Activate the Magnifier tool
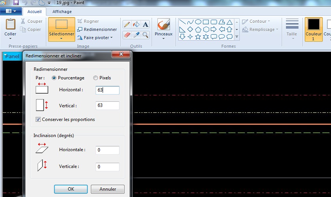Screen dimensions: 331x197 click(x=145, y=35)
